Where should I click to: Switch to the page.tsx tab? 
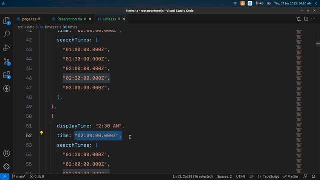tap(31, 19)
